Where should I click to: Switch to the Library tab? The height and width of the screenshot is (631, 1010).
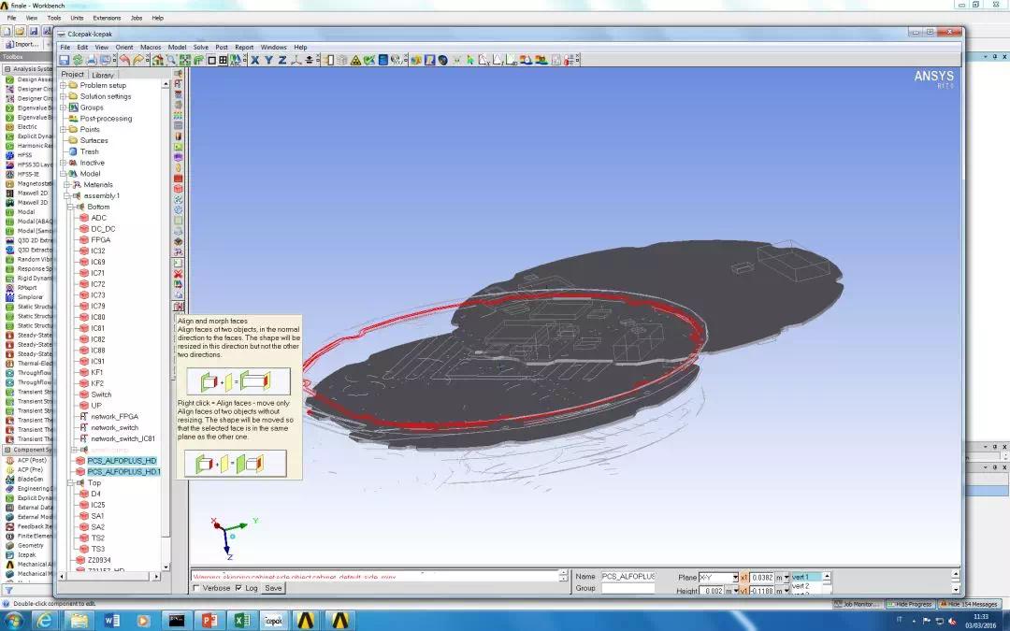tap(103, 75)
